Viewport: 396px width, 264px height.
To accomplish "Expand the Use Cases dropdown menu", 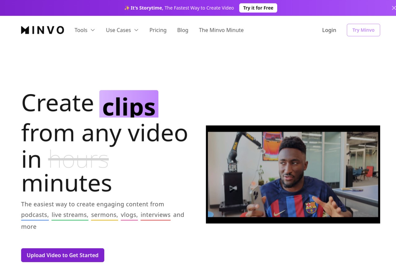I will 122,30.
